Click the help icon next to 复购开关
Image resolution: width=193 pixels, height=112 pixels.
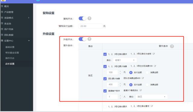coord(89,18)
